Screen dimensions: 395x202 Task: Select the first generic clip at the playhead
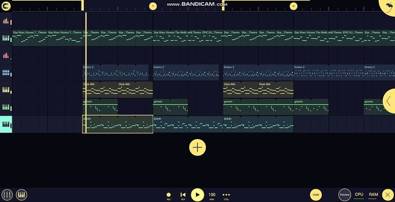tap(100, 107)
